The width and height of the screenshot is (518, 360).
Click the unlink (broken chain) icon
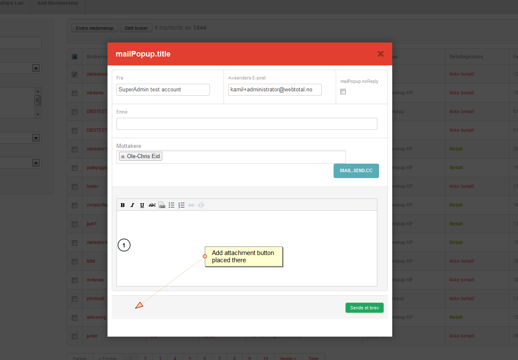pos(201,205)
